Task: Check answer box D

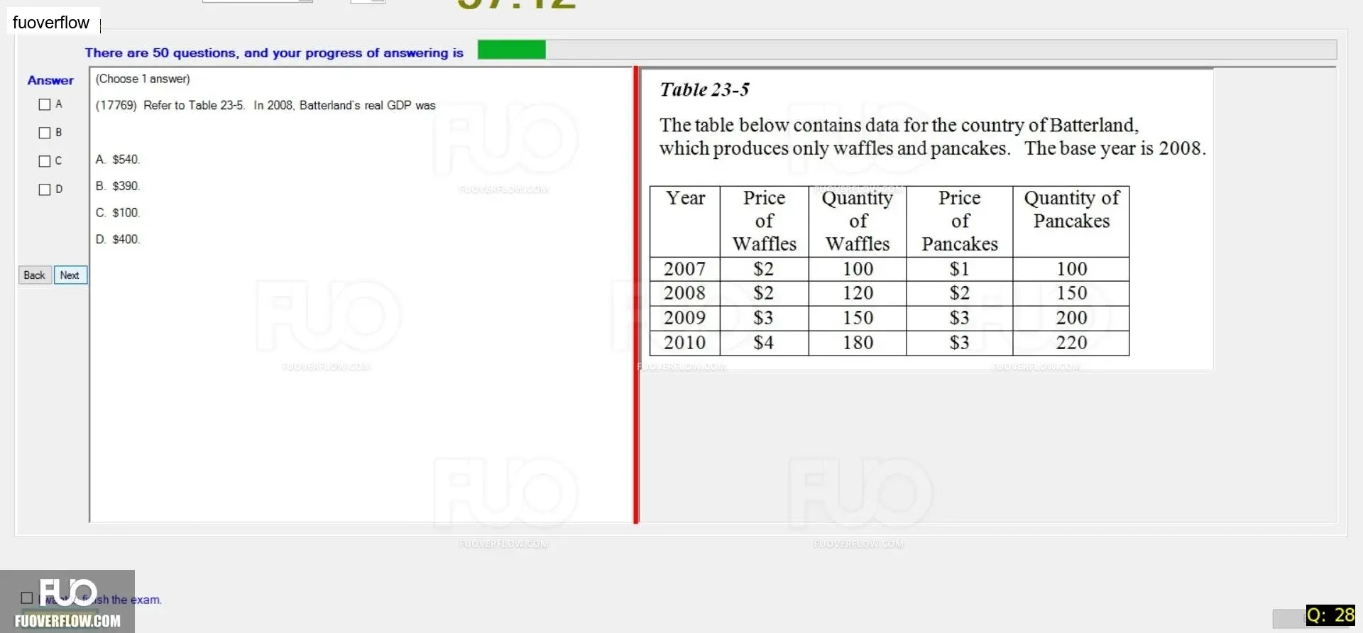Action: [45, 190]
